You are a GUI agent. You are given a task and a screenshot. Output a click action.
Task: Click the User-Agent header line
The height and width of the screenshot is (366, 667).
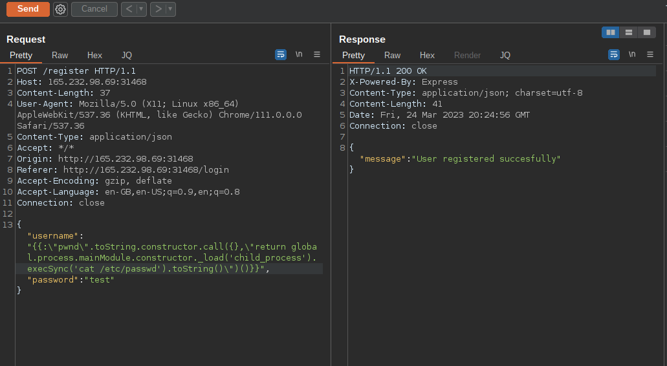(159, 114)
